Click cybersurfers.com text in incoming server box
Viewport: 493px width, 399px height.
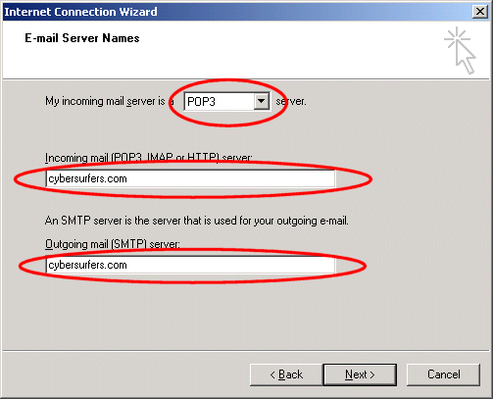87,178
